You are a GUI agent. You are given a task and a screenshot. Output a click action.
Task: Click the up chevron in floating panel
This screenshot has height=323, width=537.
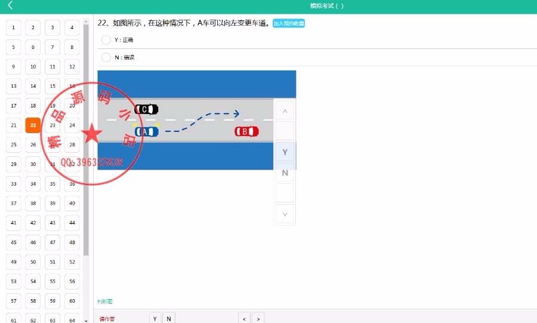click(285, 111)
